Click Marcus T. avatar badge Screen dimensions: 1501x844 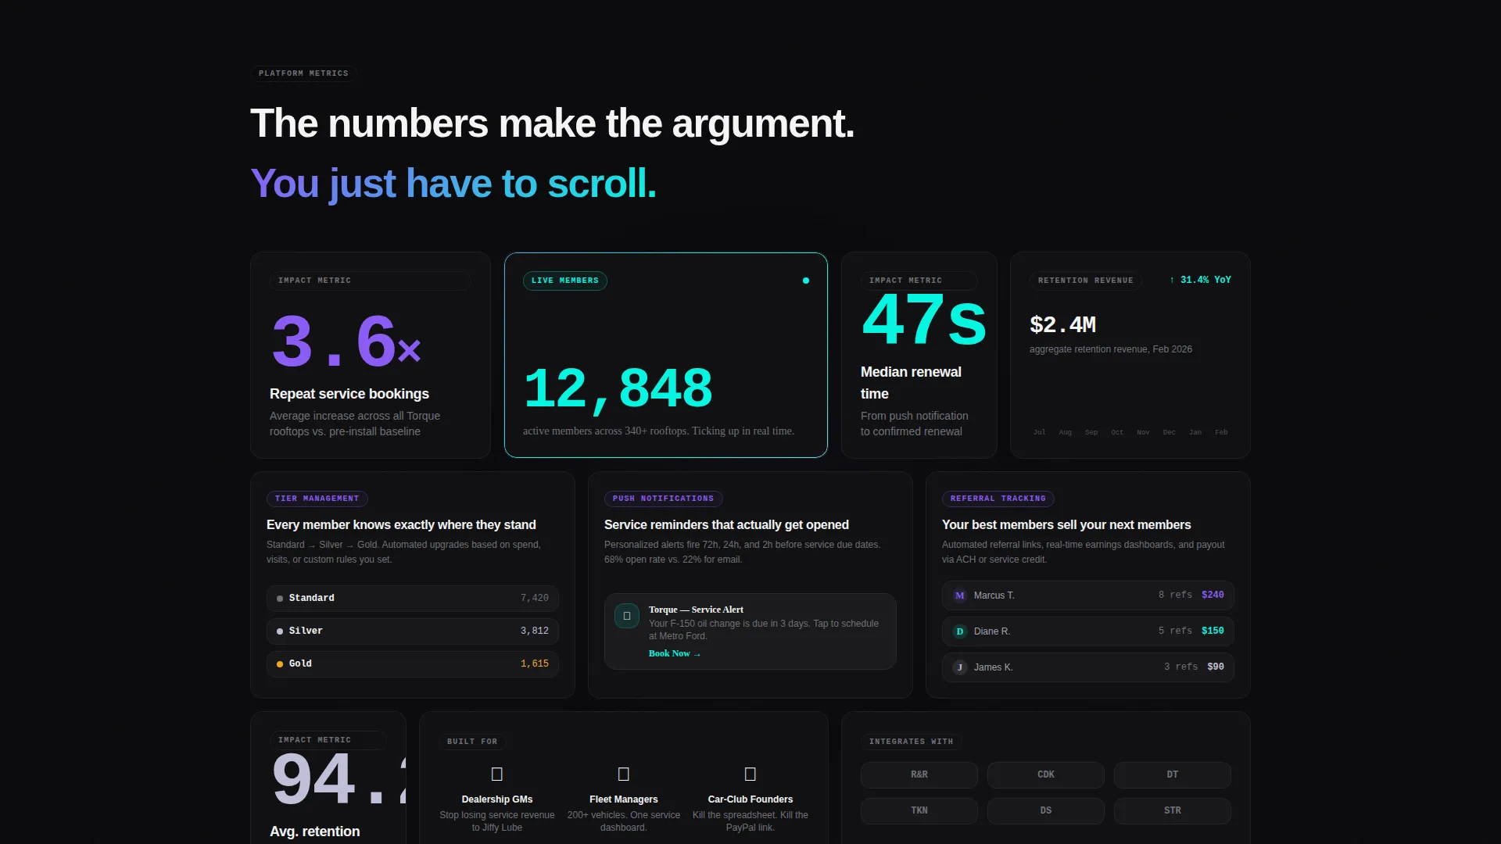(x=960, y=595)
